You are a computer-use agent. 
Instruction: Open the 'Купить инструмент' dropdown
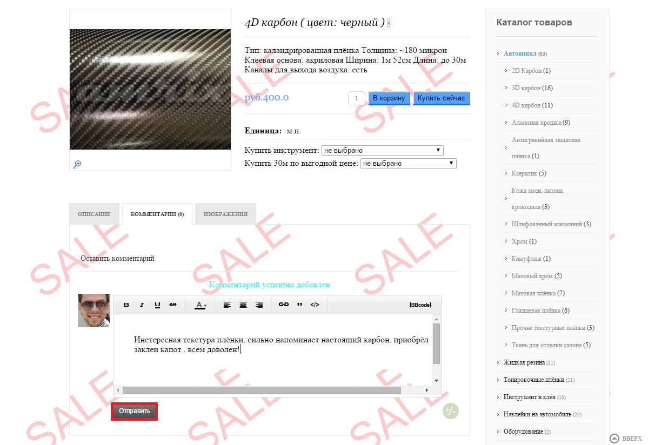click(383, 150)
